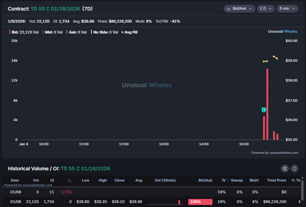The width and height of the screenshot is (306, 207).
Task: Sort table by OI column header
Action: tap(52, 180)
